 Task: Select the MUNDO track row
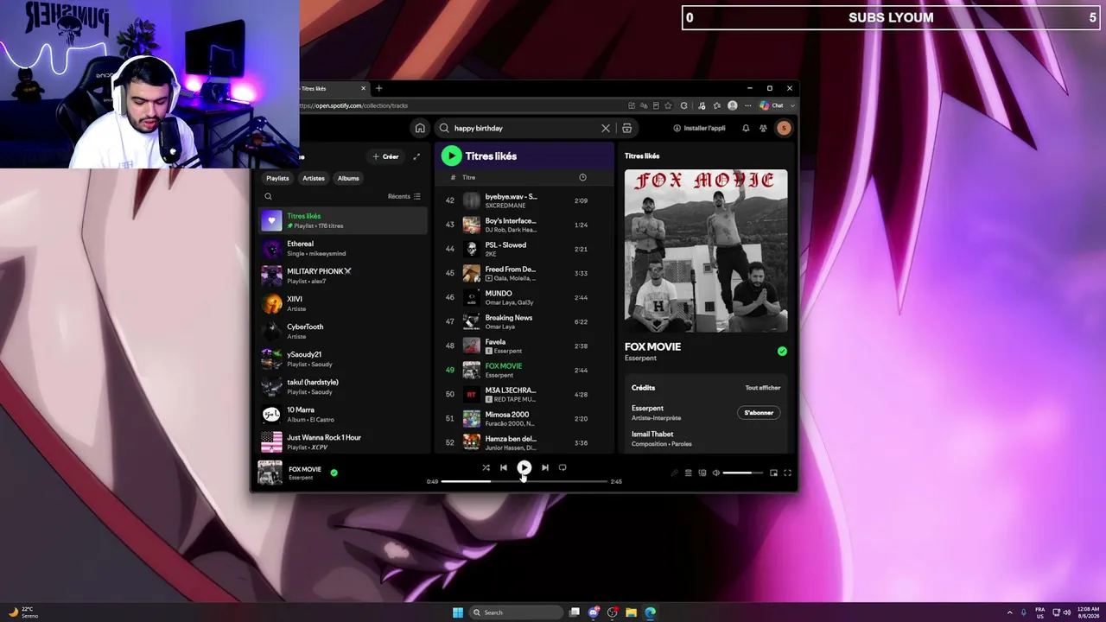pyautogui.click(x=524, y=297)
